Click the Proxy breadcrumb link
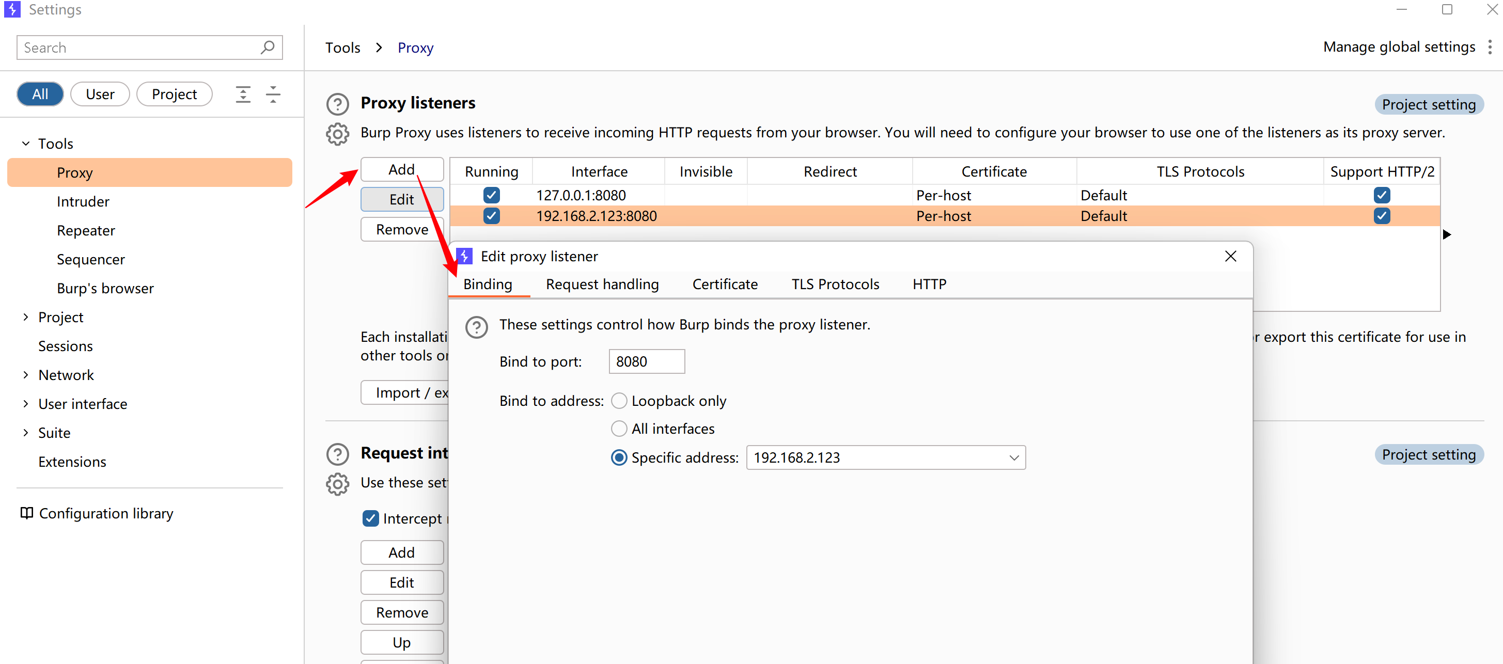The height and width of the screenshot is (664, 1503). 415,48
